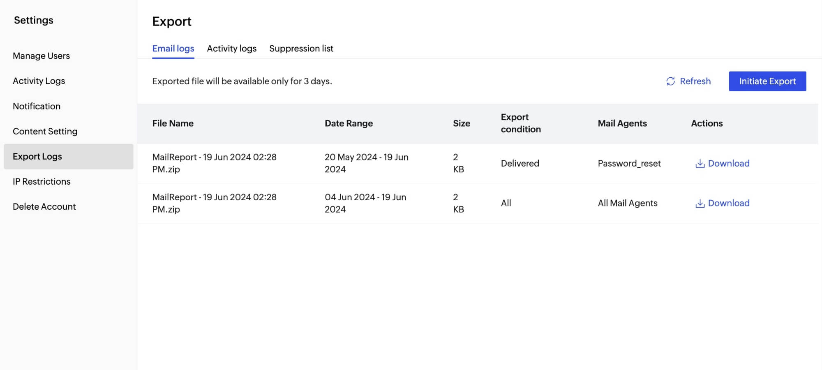Download the Password_reset mail report
822x370 pixels.
click(728, 163)
